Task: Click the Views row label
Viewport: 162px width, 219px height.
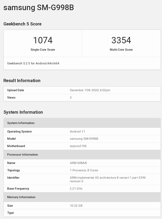Action: (x=11, y=97)
